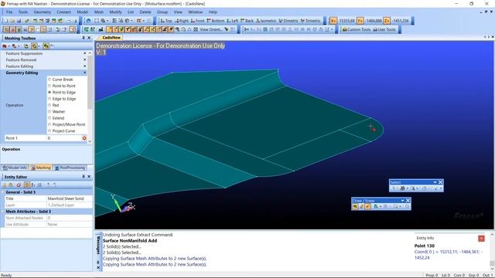Click first icon in Meshing Toolbox toolbar
The image size is (495, 278).
point(5,46)
